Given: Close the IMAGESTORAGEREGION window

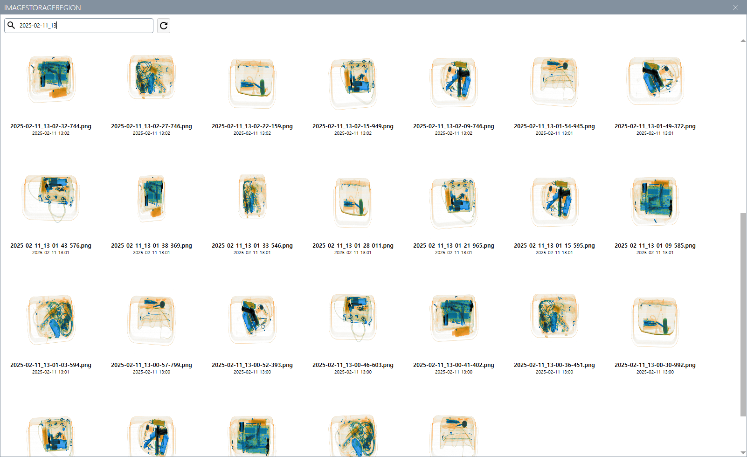Looking at the screenshot, I should coord(736,7).
